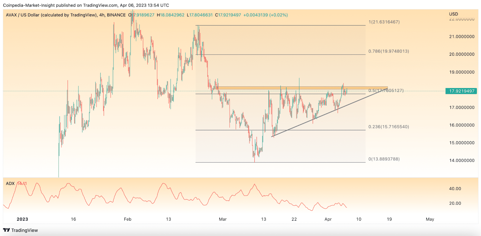Screen dimensions: 481x236
Task: Click the current price tag 17.9219497
Action: click(x=461, y=91)
